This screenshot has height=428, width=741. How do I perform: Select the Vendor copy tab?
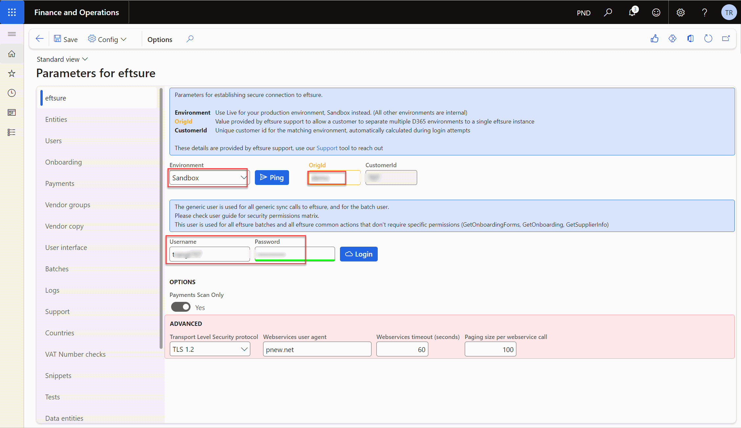pyautogui.click(x=98, y=226)
